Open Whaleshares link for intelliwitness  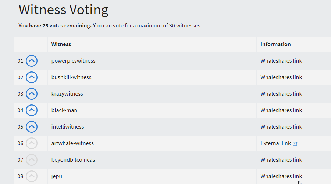pos(281,127)
